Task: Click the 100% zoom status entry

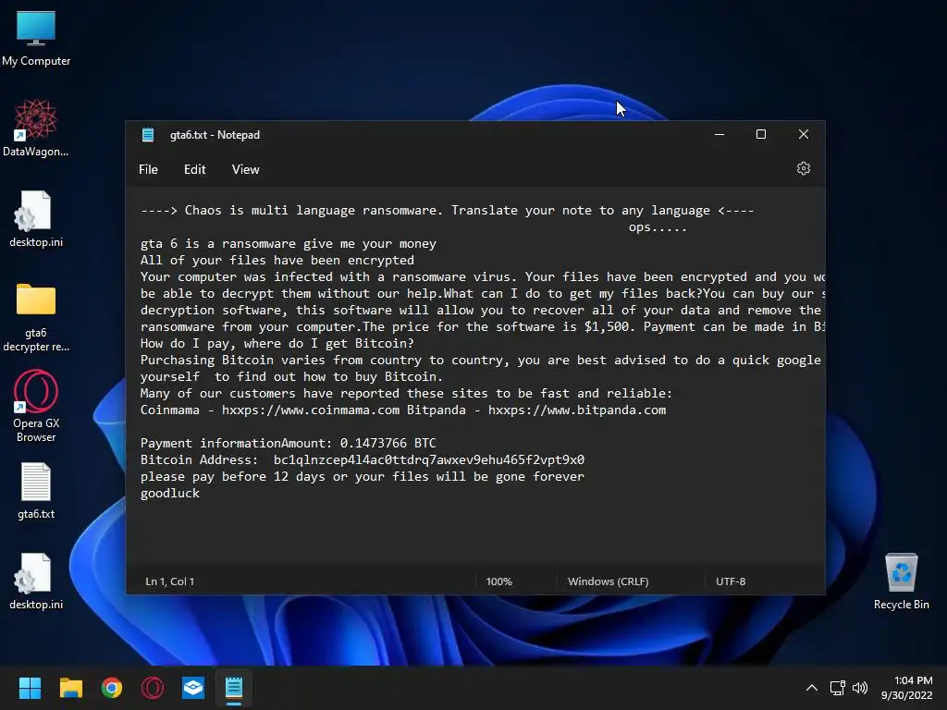Action: click(498, 581)
